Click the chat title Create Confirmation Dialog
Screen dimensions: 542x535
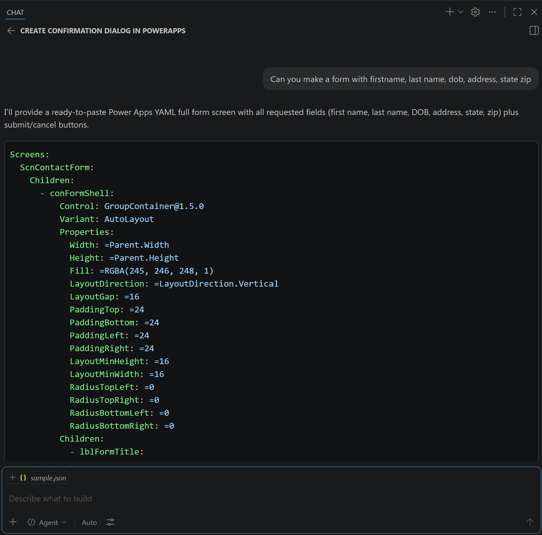pyautogui.click(x=103, y=31)
